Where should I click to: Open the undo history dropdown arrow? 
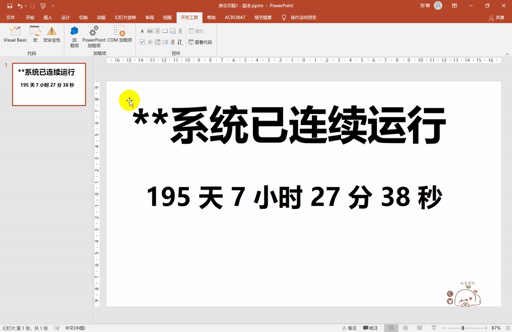coord(26,6)
